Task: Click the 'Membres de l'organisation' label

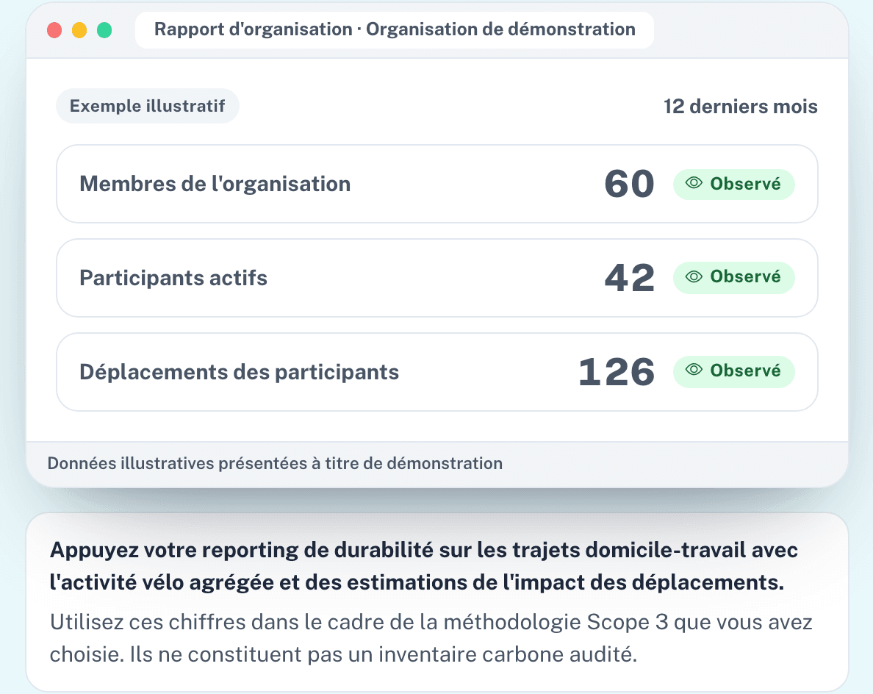Action: click(215, 184)
